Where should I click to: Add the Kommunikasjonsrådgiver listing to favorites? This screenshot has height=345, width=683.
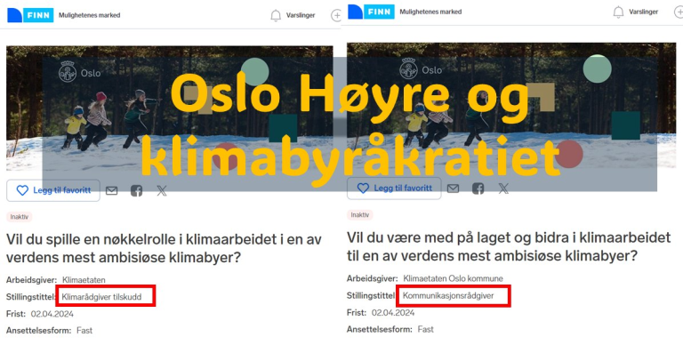click(394, 189)
